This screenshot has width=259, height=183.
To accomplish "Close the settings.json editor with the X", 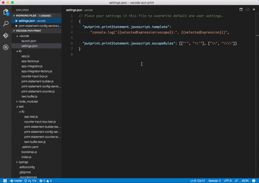I will 254,10.
